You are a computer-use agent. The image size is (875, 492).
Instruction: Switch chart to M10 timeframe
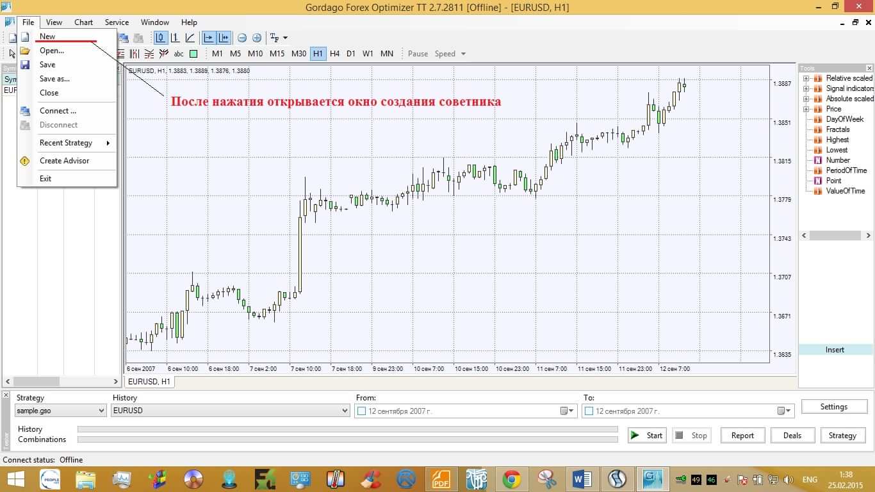(x=256, y=54)
